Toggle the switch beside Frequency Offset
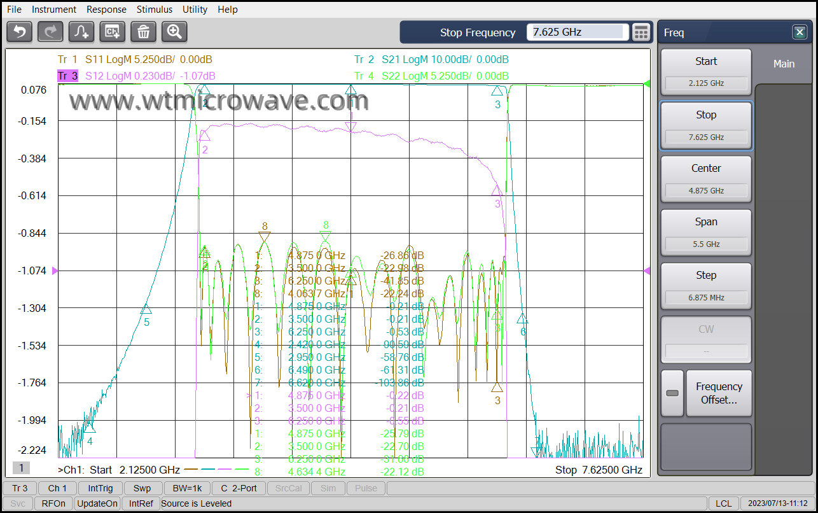Viewport: 818px width, 513px height. point(672,393)
